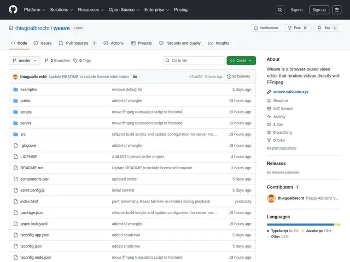Click the TypeScript segment of languages bar
This screenshot has width=350, height=262.
[300, 224]
